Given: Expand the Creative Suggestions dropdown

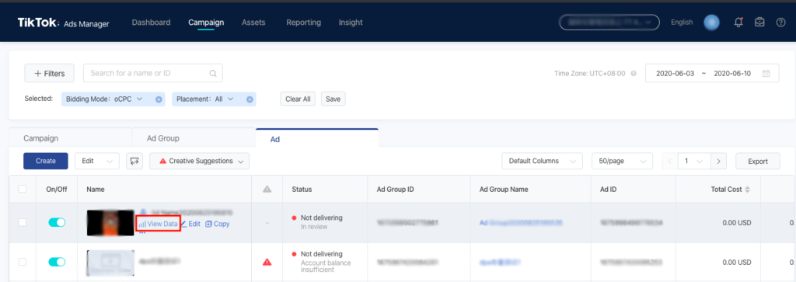Looking at the screenshot, I should click(x=200, y=161).
